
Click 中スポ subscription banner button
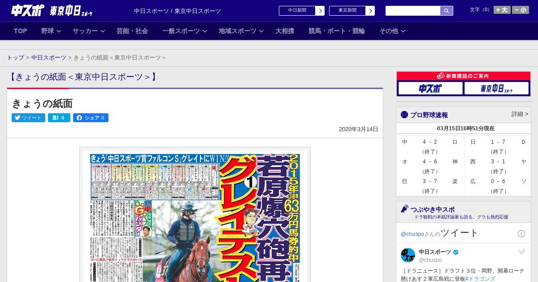click(x=430, y=88)
